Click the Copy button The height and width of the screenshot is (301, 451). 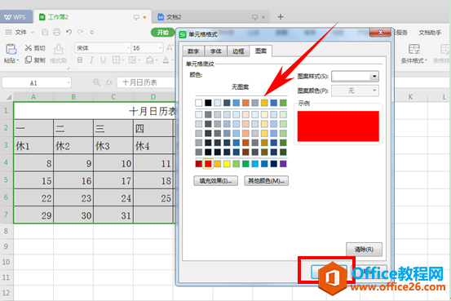[35, 60]
